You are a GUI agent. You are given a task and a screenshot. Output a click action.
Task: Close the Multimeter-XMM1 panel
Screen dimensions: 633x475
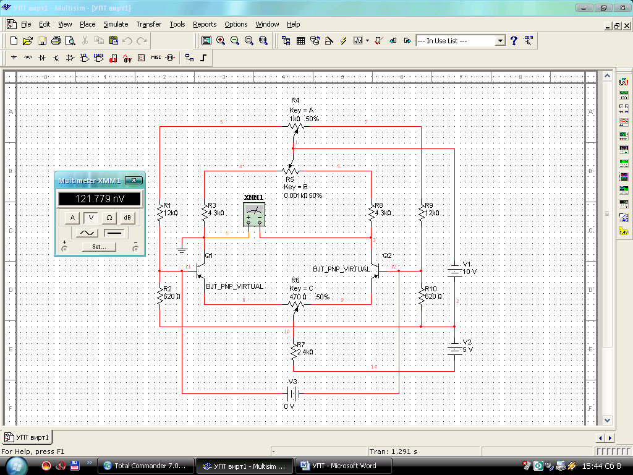tap(134, 181)
